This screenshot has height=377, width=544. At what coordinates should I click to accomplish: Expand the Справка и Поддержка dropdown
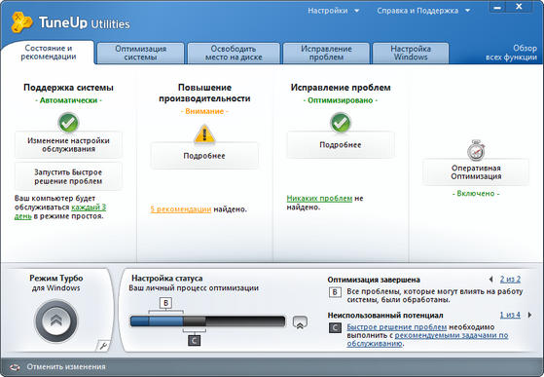pyautogui.click(x=423, y=11)
